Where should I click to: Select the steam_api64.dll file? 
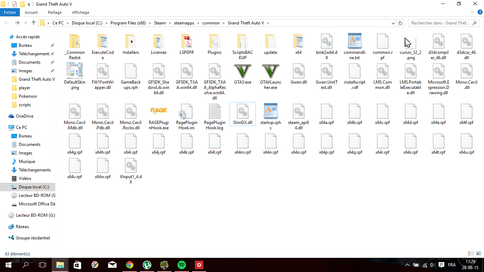299,111
